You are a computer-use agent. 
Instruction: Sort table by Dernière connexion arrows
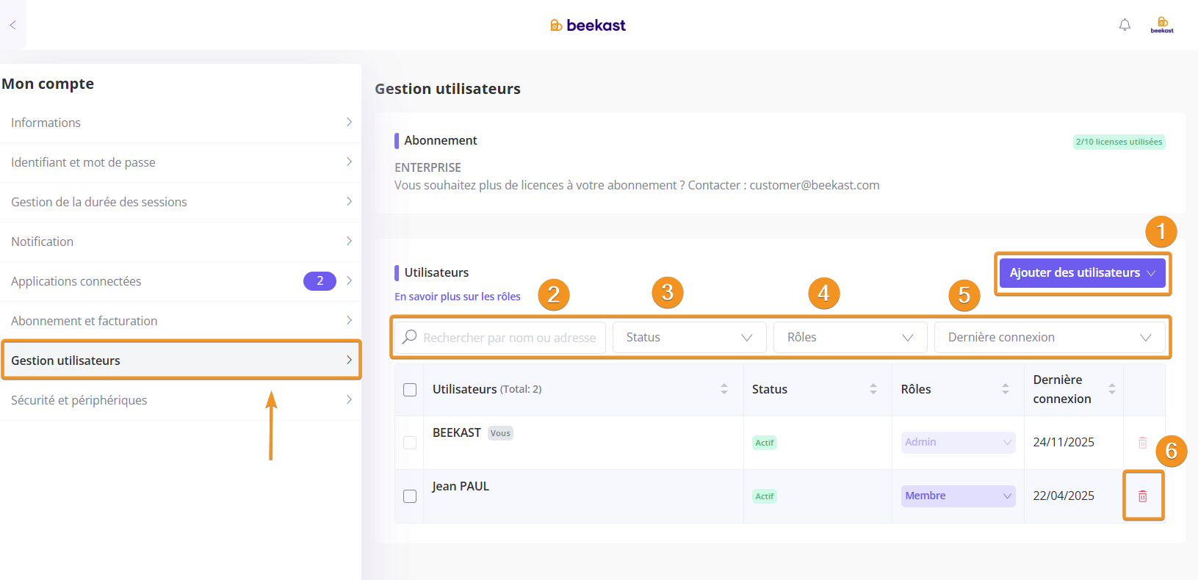tap(1111, 389)
